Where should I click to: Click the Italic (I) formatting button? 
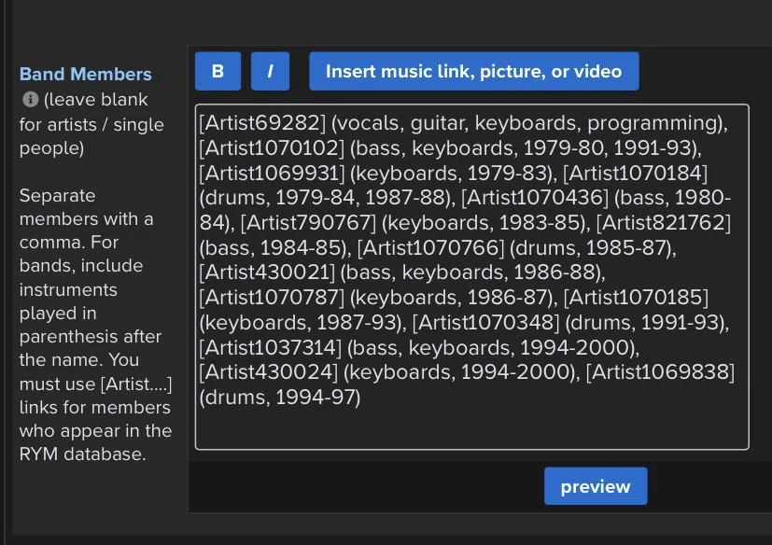pos(270,71)
